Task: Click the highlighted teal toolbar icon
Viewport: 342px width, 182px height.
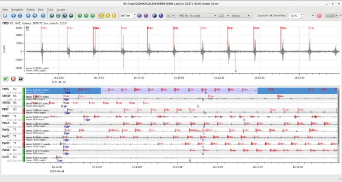Action: 65,16
